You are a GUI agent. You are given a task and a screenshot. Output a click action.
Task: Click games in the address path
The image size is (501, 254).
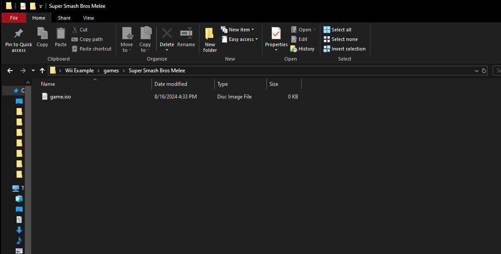coord(111,71)
